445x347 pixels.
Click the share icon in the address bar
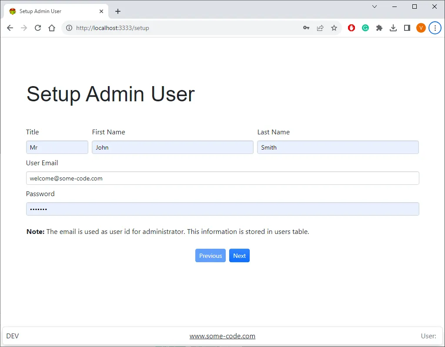point(320,27)
